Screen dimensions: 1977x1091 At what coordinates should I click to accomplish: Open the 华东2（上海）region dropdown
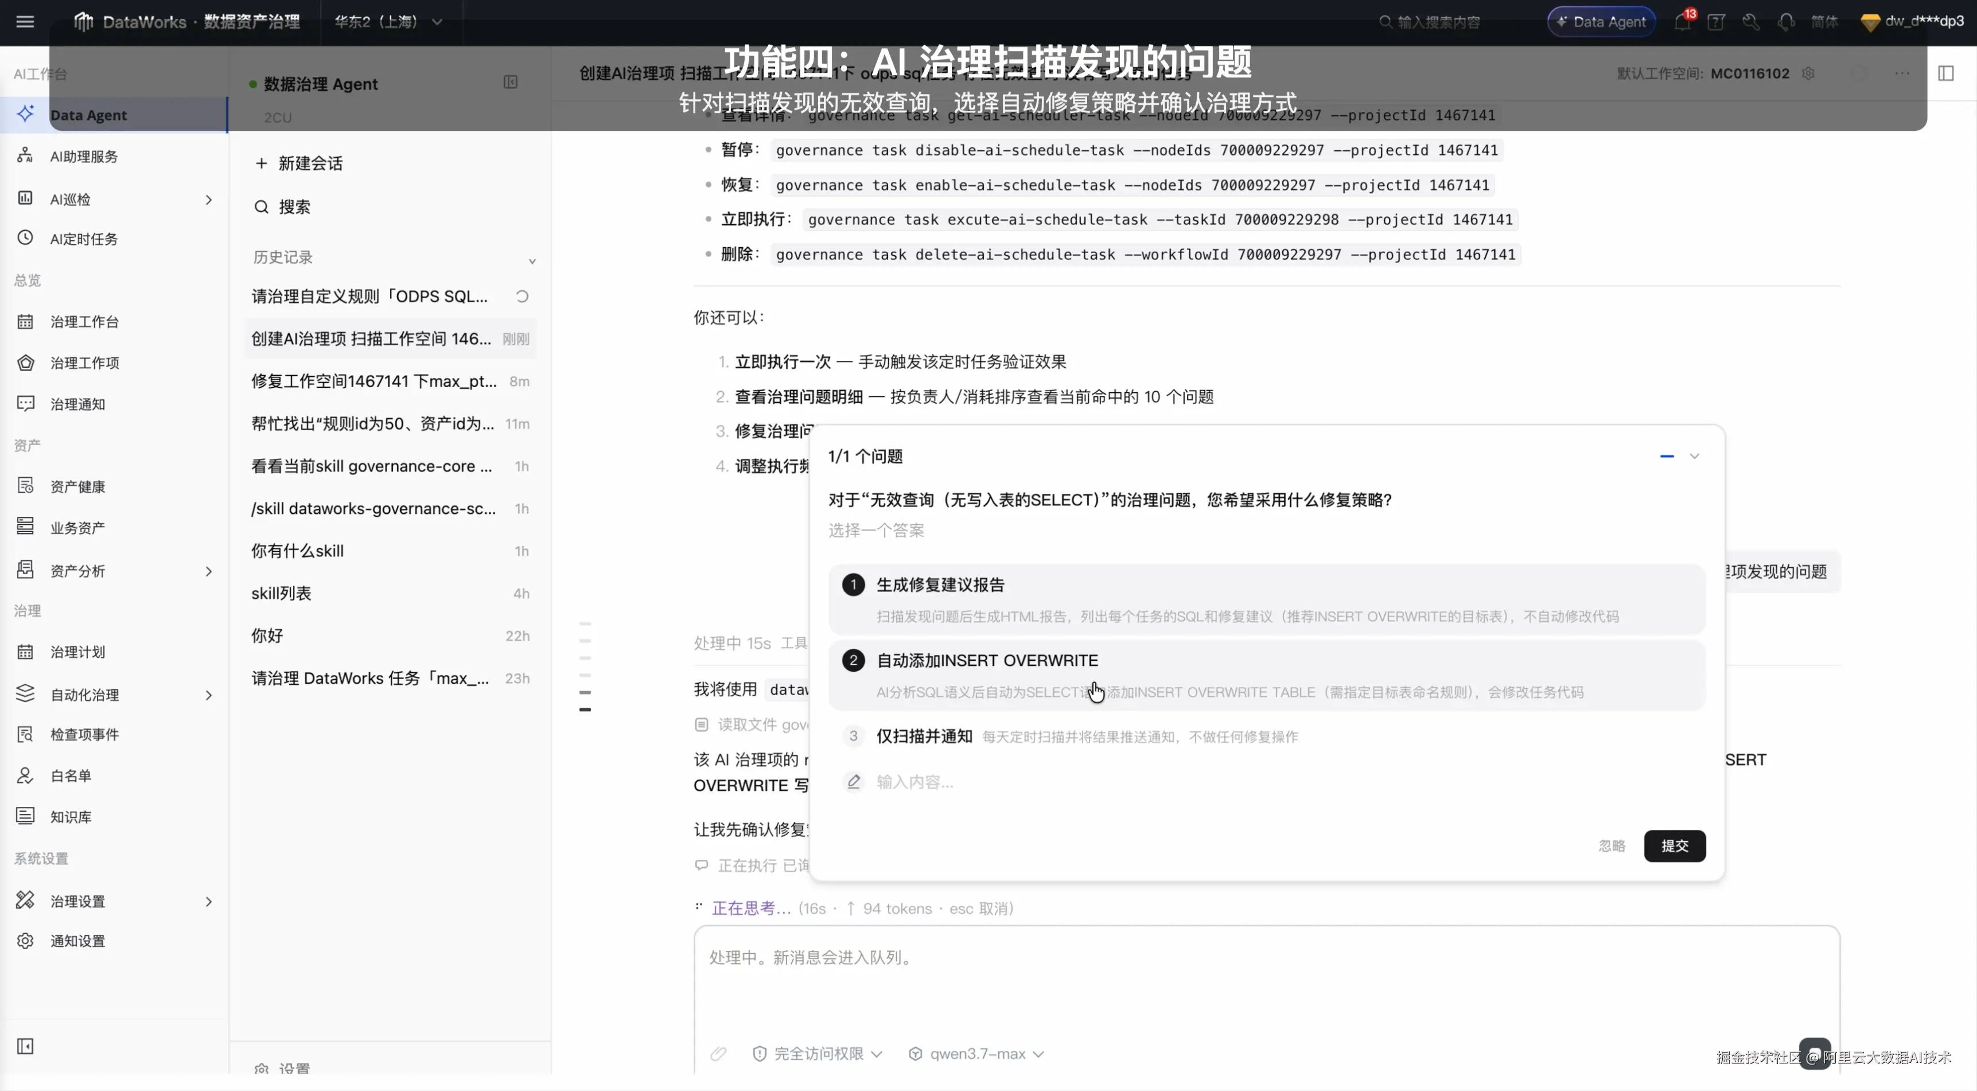click(x=388, y=21)
